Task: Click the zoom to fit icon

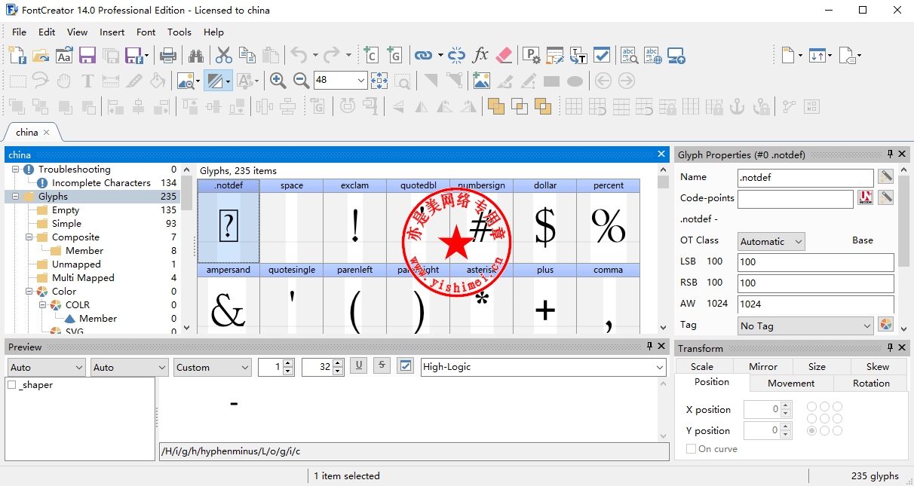Action: click(x=379, y=81)
